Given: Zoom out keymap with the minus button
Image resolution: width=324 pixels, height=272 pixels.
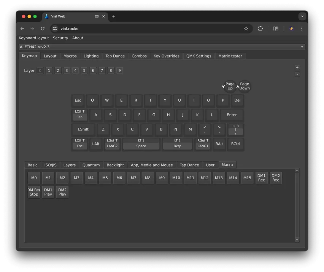Looking at the screenshot, I should point(297,74).
